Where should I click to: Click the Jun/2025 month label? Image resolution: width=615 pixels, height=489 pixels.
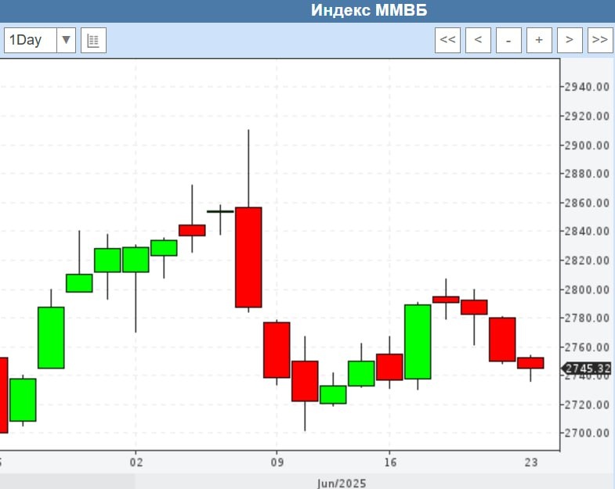coord(342,484)
